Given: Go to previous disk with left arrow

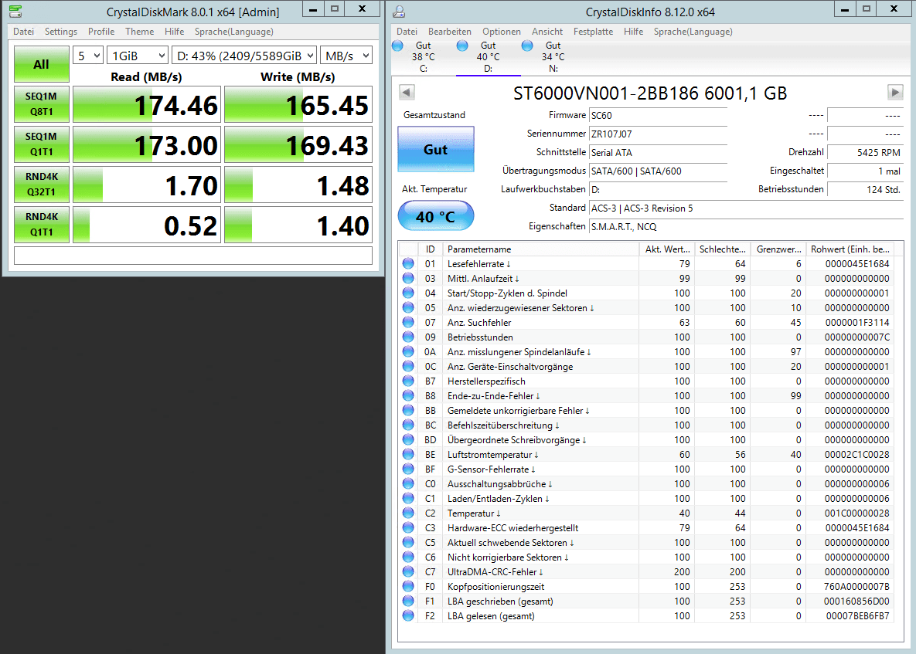Looking at the screenshot, I should 407,92.
